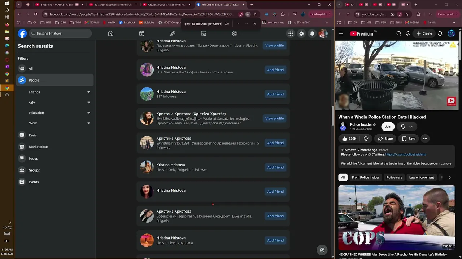
Task: Join the Police Insider channel
Action: [388, 127]
